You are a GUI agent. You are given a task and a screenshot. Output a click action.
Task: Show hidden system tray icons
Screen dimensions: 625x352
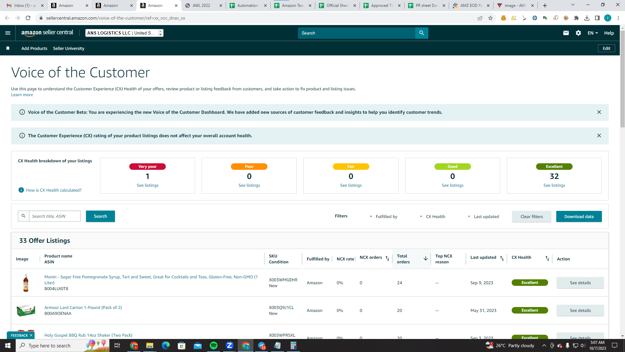pos(544,345)
